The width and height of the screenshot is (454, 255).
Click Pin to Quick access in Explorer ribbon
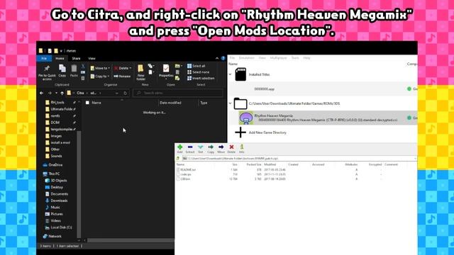[x=47, y=72]
